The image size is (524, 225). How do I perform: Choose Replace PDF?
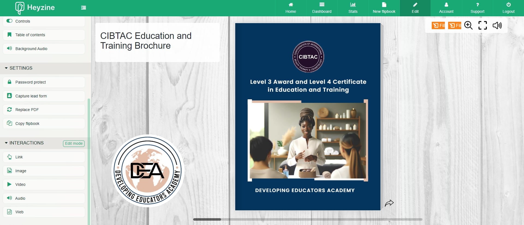[44, 110]
